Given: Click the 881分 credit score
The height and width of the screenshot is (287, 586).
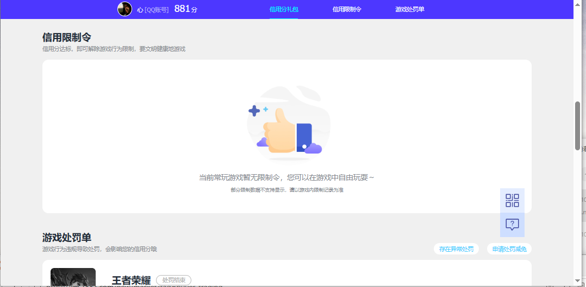Looking at the screenshot, I should (185, 9).
